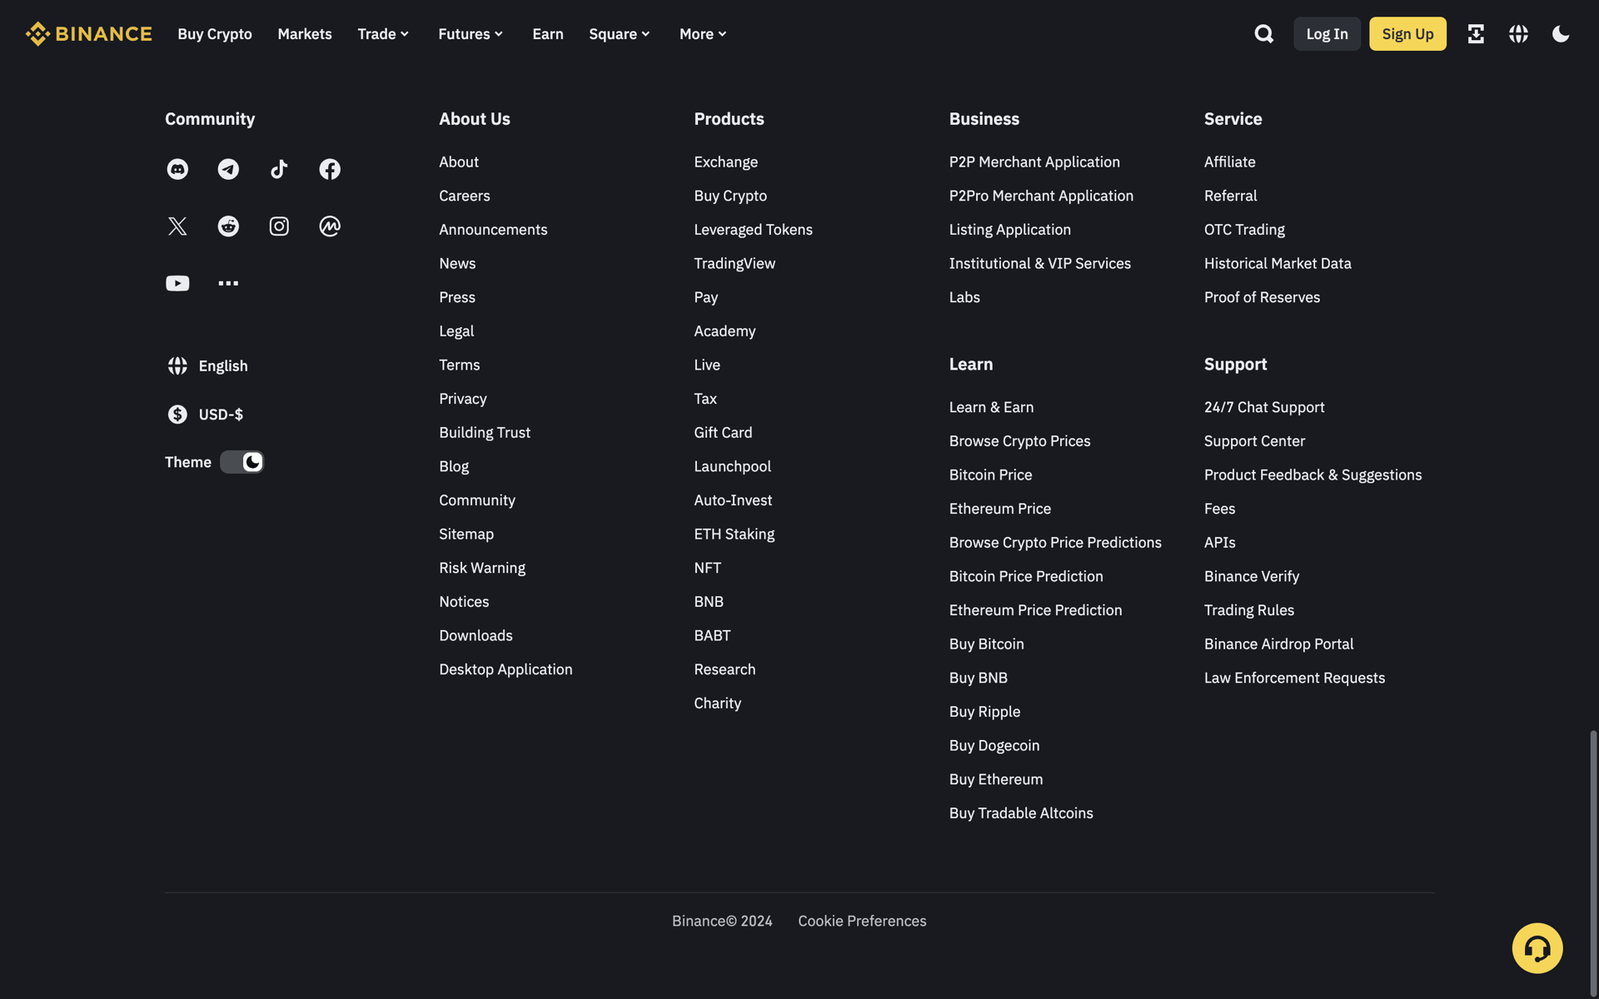Open the X (Twitter) community icon

pyautogui.click(x=177, y=226)
